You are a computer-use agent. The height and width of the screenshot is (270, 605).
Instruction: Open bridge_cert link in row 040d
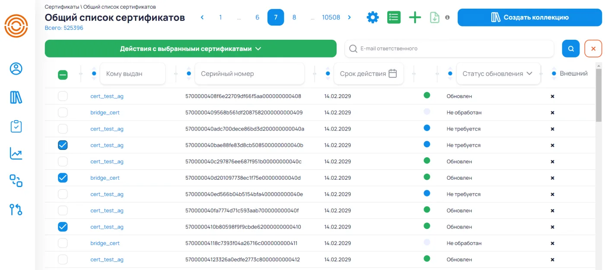pyautogui.click(x=105, y=178)
